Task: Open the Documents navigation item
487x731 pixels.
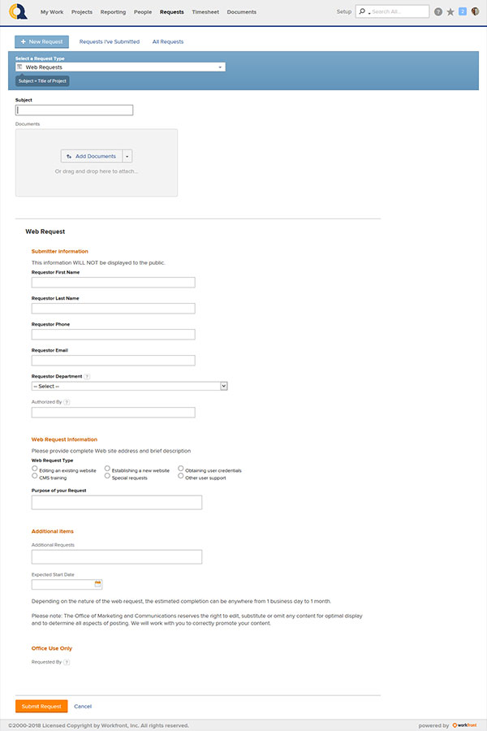Action: pyautogui.click(x=241, y=12)
